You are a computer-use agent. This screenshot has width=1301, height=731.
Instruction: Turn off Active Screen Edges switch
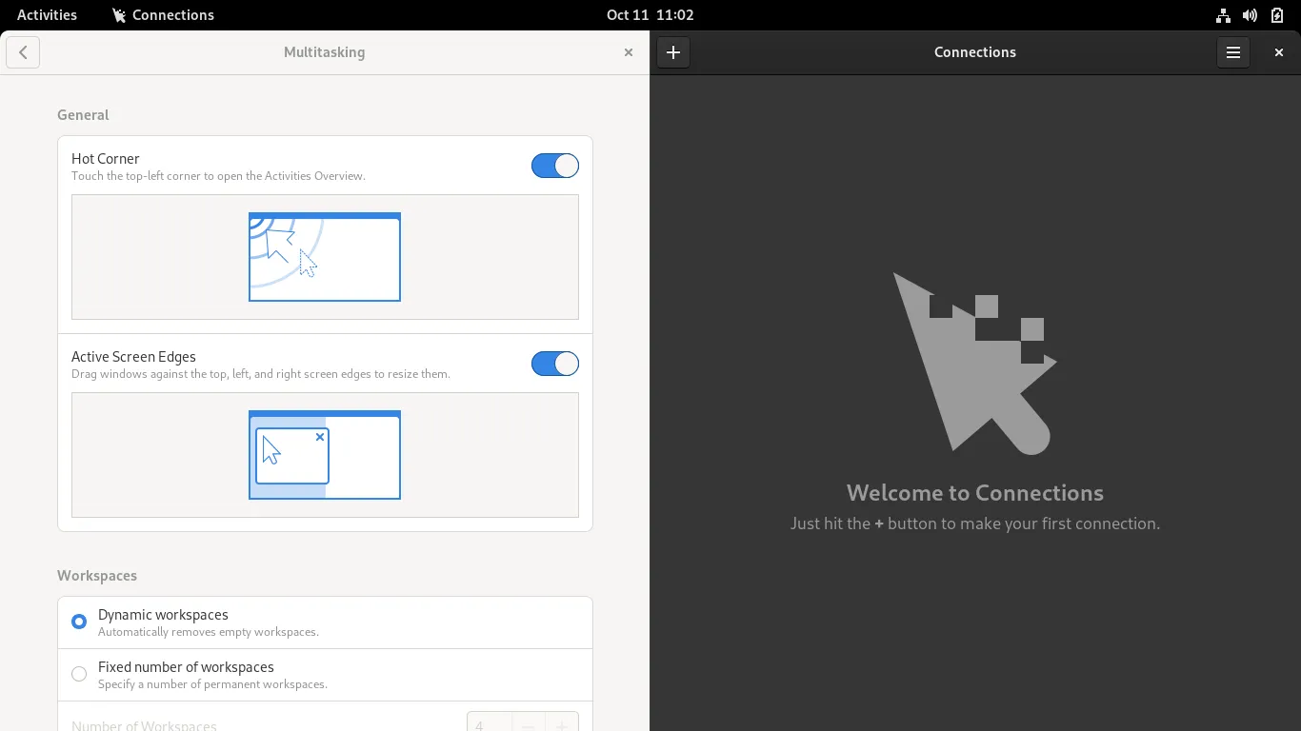coord(555,364)
